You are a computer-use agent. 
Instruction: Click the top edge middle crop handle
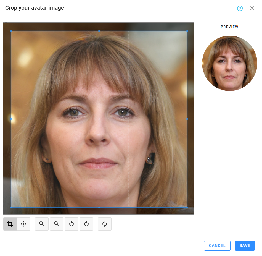[x=99, y=31]
